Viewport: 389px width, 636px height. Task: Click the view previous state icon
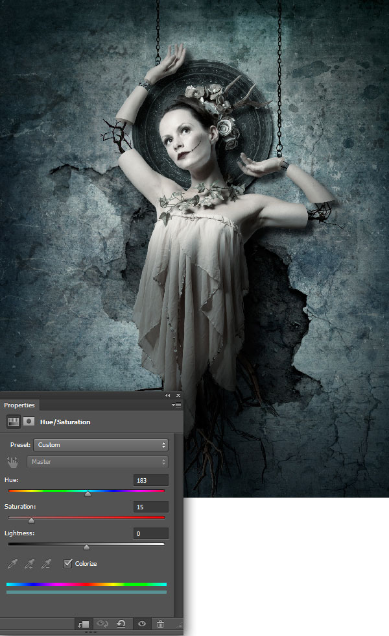(x=103, y=624)
